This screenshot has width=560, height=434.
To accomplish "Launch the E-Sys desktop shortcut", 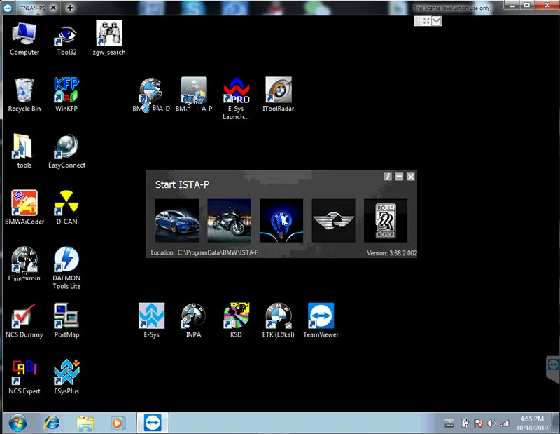I will coord(151,321).
